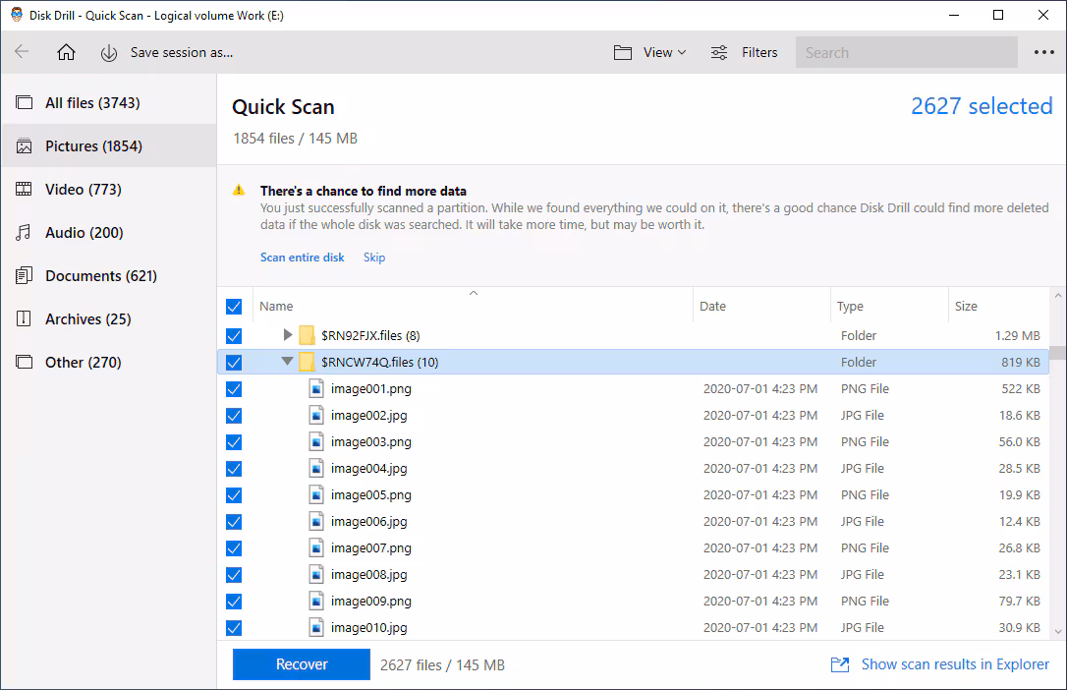Image resolution: width=1067 pixels, height=690 pixels.
Task: Click the image002.jpg file icon
Action: (316, 415)
